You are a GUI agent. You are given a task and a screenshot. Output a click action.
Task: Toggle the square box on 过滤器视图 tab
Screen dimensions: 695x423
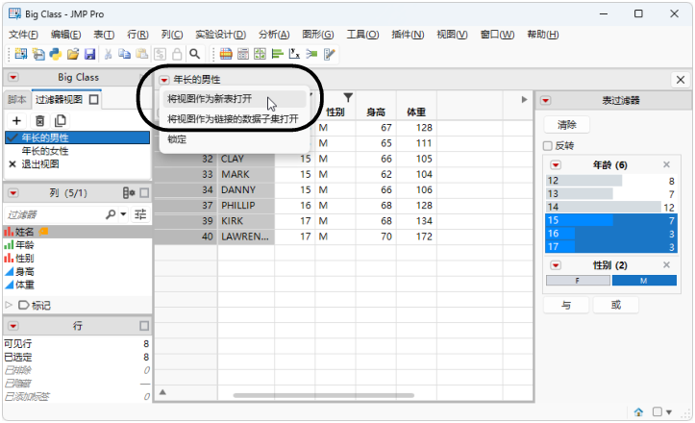coord(94,99)
